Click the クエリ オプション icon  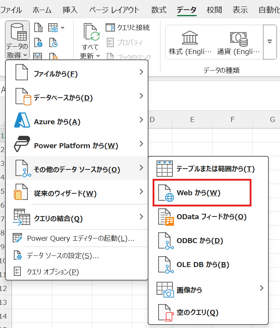[17, 272]
